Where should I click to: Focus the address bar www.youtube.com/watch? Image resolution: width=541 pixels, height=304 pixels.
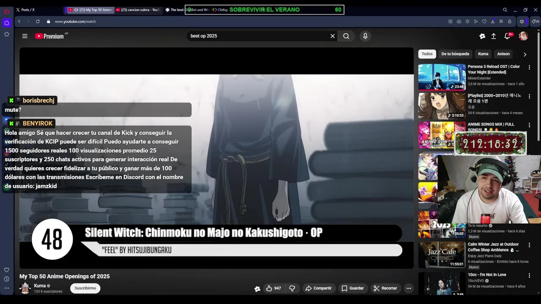[x=75, y=22]
